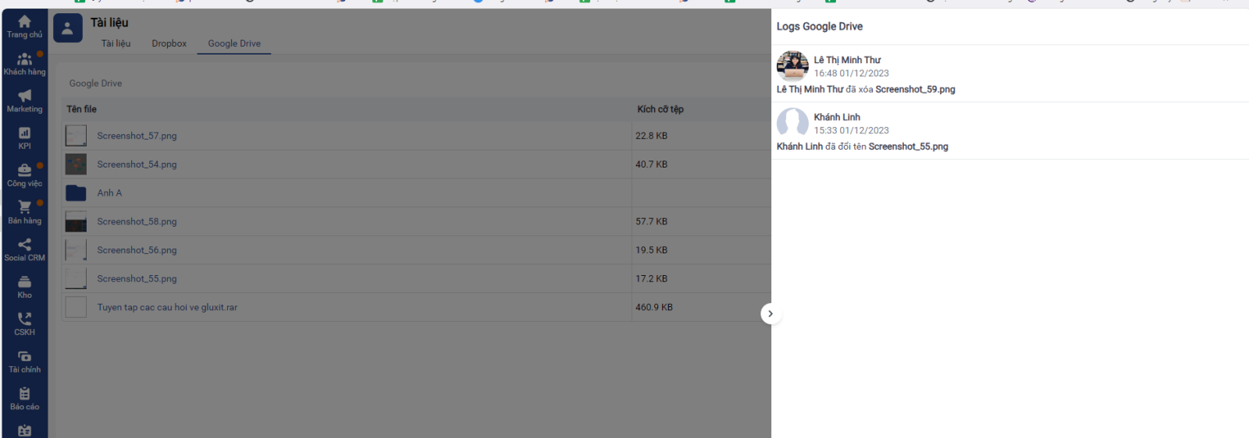
Task: Switch to the Dropbox tab
Action: point(169,44)
